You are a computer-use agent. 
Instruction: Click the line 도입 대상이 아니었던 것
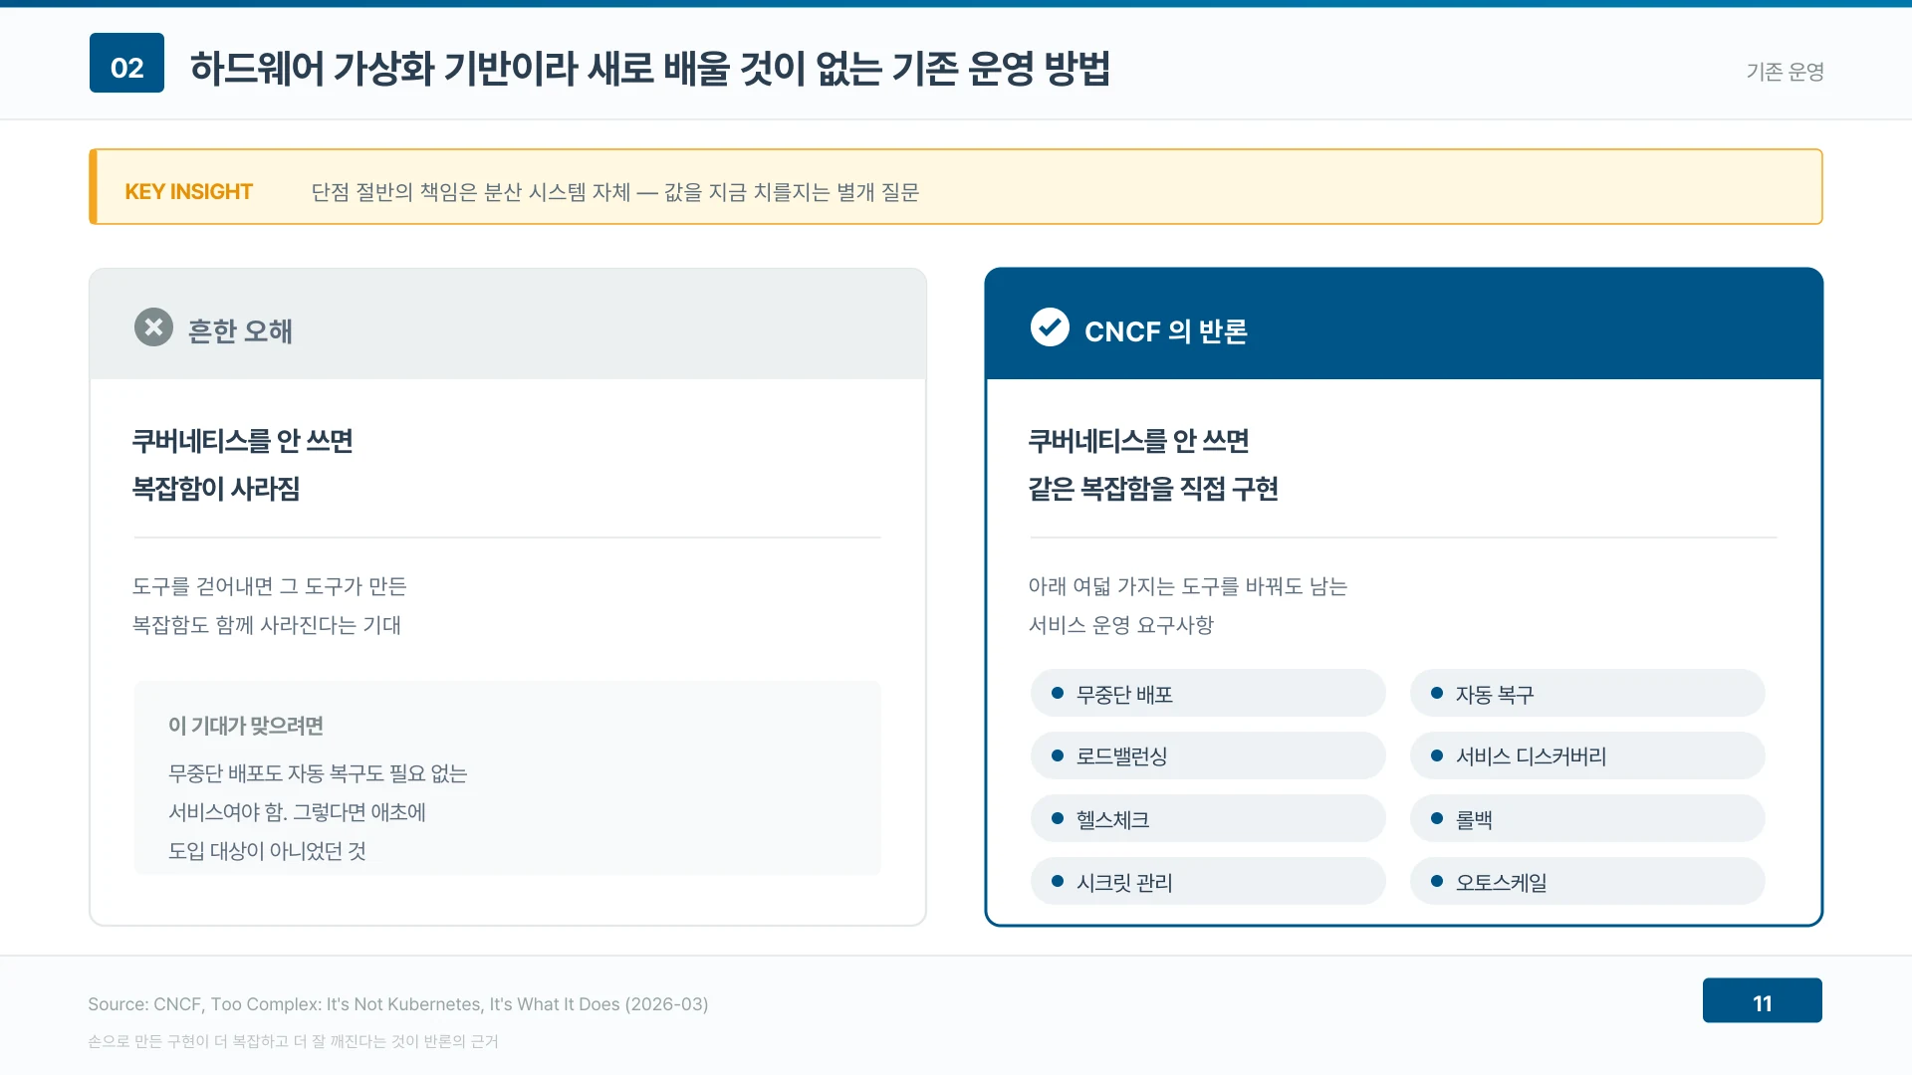coord(267,850)
